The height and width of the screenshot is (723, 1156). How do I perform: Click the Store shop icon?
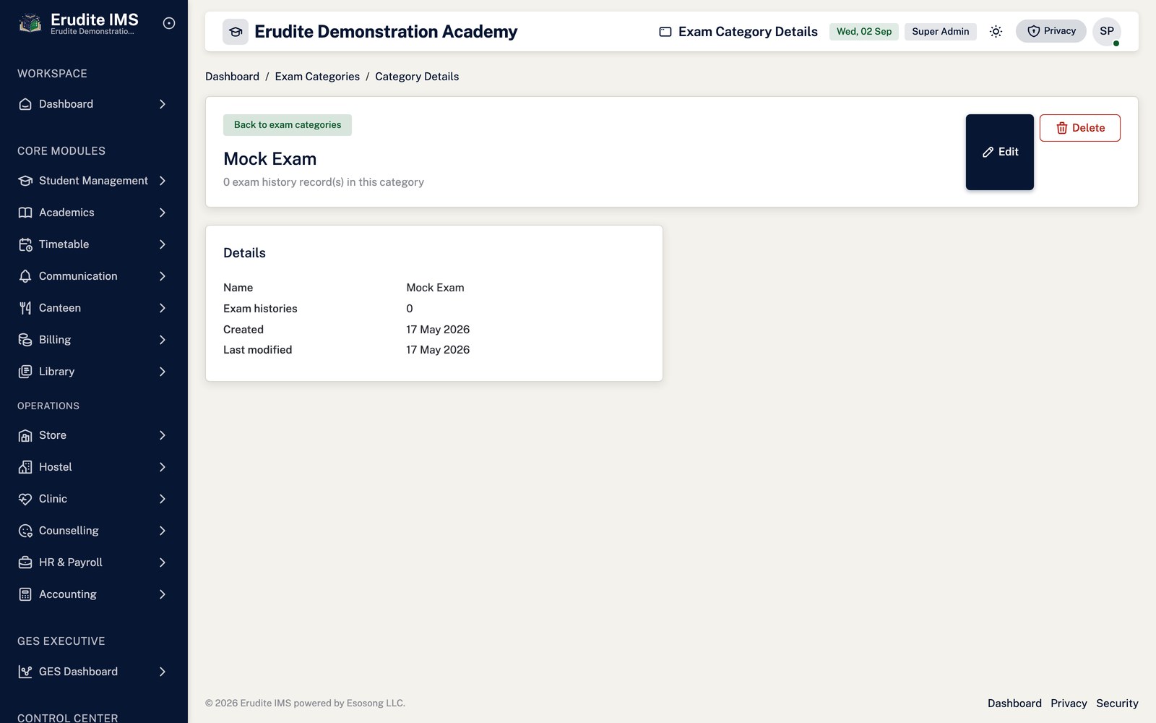(25, 435)
